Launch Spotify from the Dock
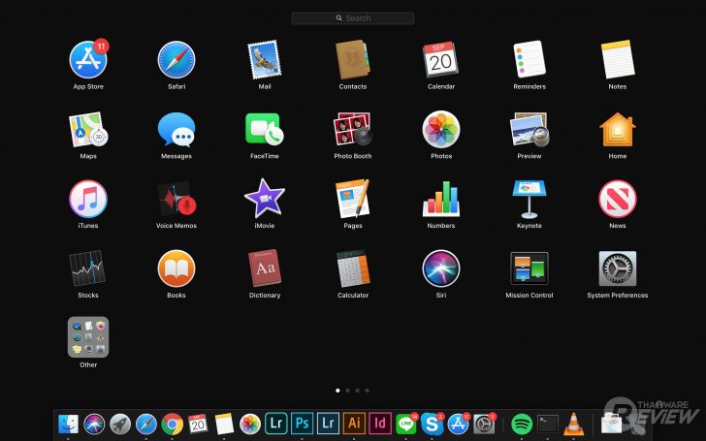 coord(522,424)
